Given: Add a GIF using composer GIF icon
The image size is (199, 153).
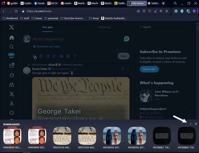Looking at the screenshot, I should click(x=41, y=56).
